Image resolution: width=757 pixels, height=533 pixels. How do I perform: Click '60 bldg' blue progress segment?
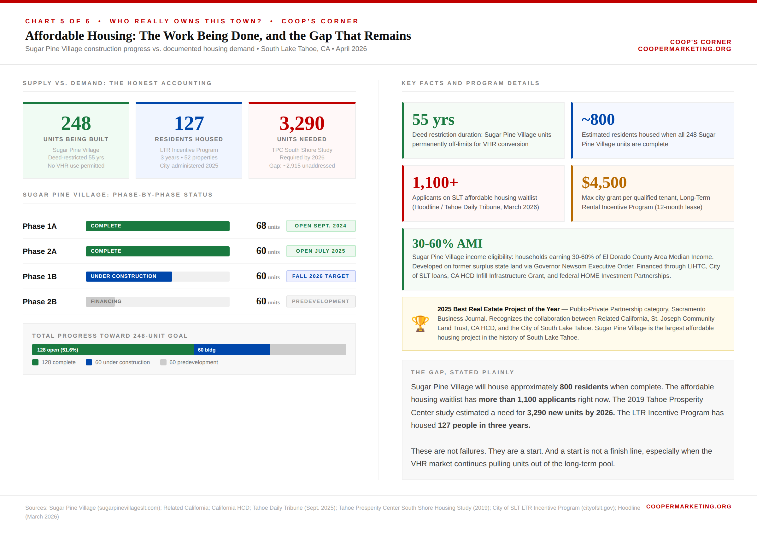[x=232, y=350]
